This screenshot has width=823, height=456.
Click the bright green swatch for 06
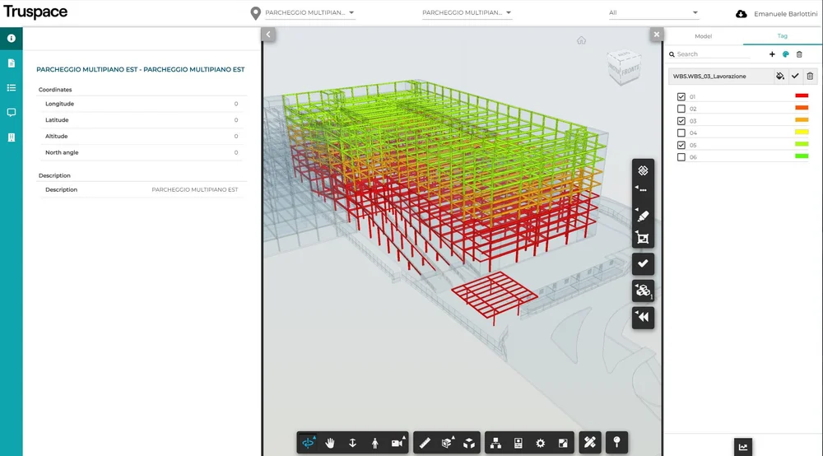802,156
